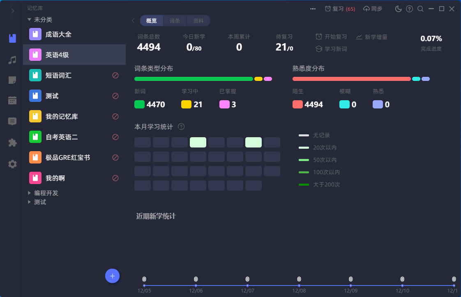461x297 pixels.
Task: Switch to the 资料 tab
Action: click(x=198, y=21)
